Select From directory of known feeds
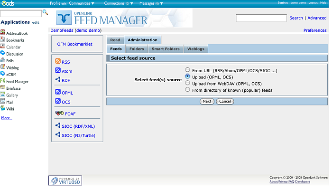The width and height of the screenshot is (332, 191). coord(188,89)
